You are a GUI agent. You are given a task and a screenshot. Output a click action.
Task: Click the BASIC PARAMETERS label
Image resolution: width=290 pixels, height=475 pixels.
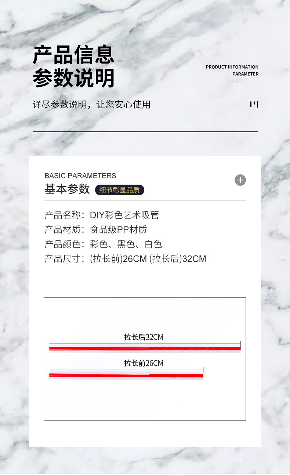tap(80, 175)
